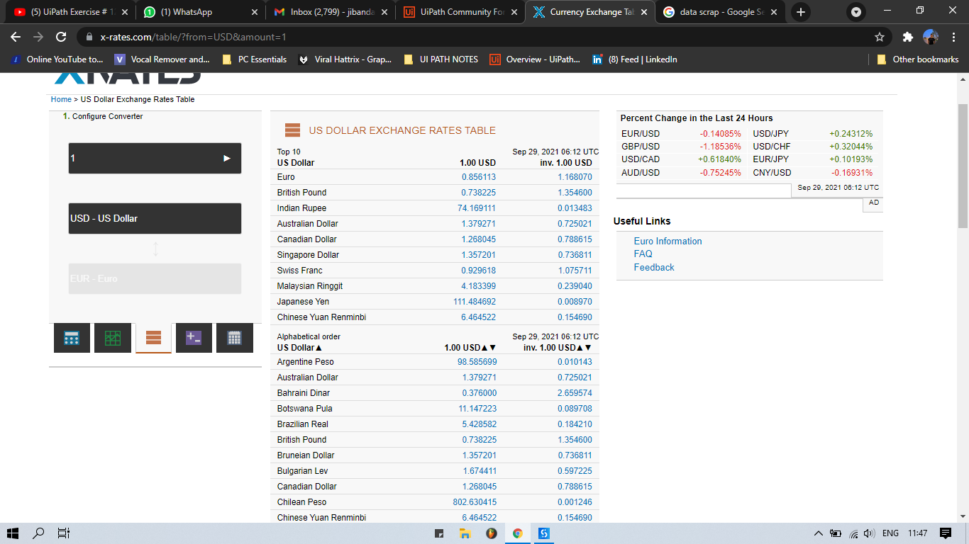Open File Explorer from taskbar

point(465,533)
